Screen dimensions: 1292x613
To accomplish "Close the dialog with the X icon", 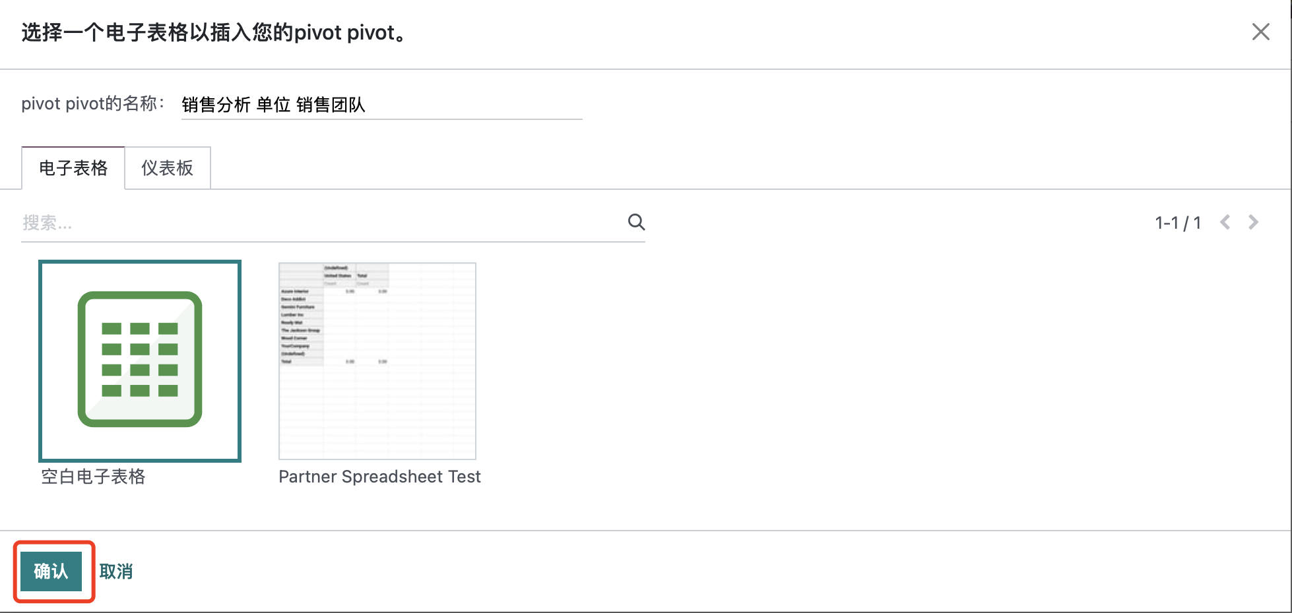I will [x=1260, y=32].
